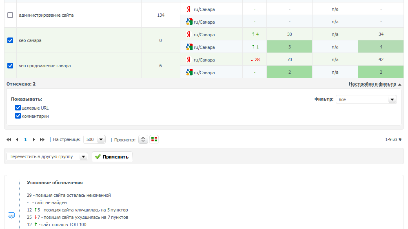The width and height of the screenshot is (408, 229).
Task: Expand the Переместить в другую группу dropdown
Action: [x=47, y=156]
